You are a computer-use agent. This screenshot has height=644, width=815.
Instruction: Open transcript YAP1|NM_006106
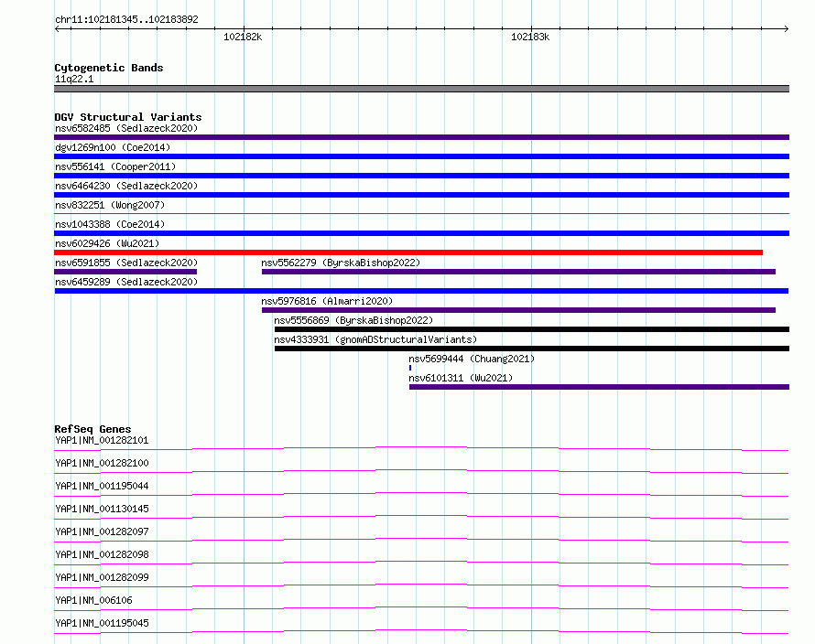93,600
